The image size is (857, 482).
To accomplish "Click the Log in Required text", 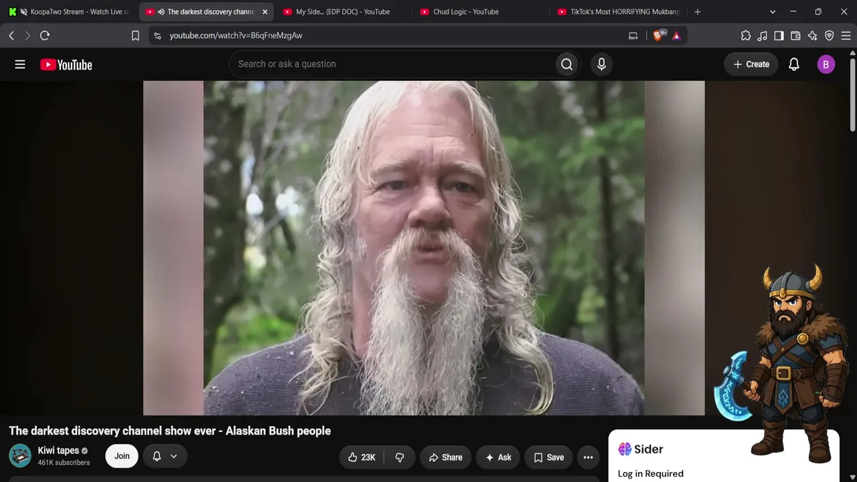I will 651,474.
